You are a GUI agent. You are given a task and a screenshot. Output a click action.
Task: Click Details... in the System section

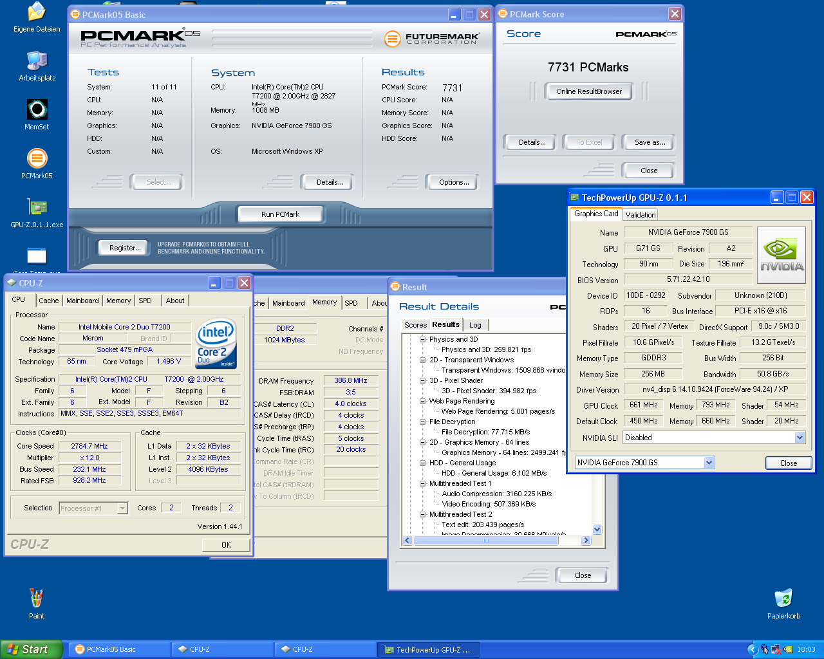(x=330, y=182)
